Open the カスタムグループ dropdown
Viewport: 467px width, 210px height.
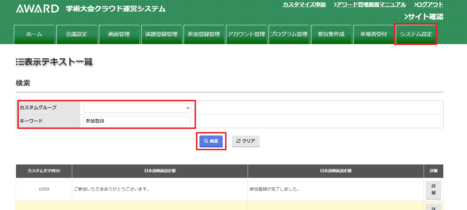click(137, 108)
